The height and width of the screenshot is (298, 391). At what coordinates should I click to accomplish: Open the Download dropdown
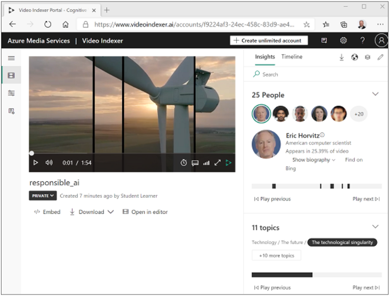click(92, 213)
